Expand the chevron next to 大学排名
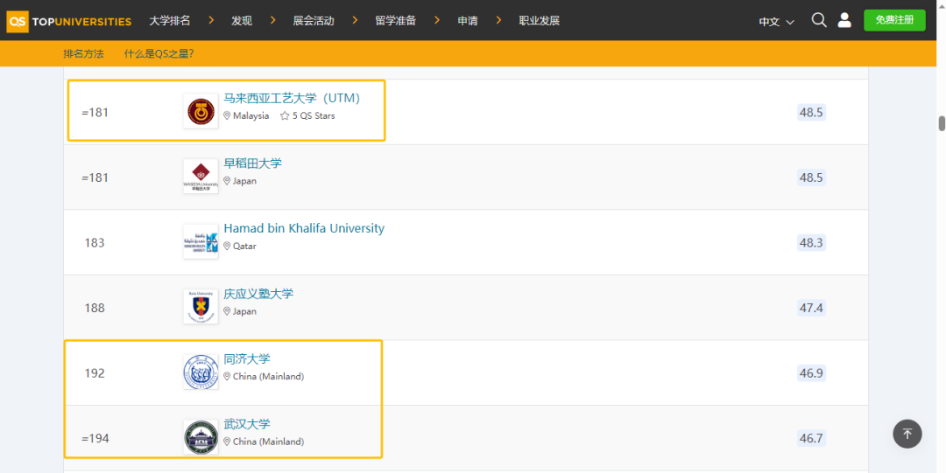 tap(212, 20)
